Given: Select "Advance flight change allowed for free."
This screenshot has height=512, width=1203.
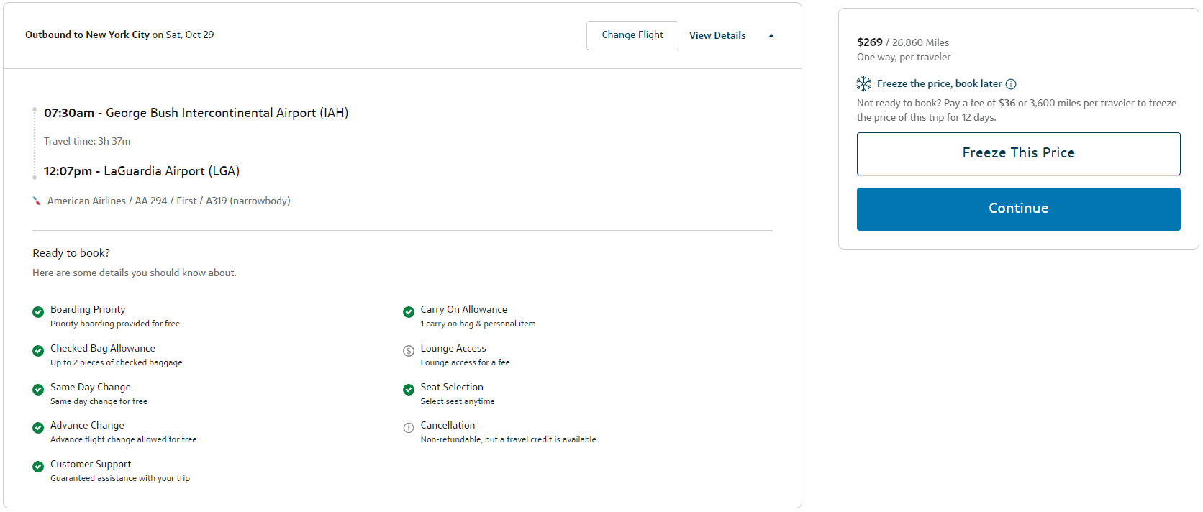Looking at the screenshot, I should click(x=124, y=439).
